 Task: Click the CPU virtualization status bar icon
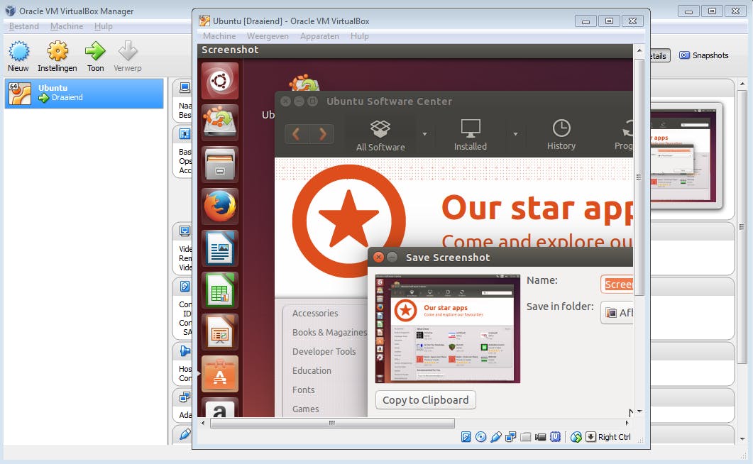(x=556, y=436)
